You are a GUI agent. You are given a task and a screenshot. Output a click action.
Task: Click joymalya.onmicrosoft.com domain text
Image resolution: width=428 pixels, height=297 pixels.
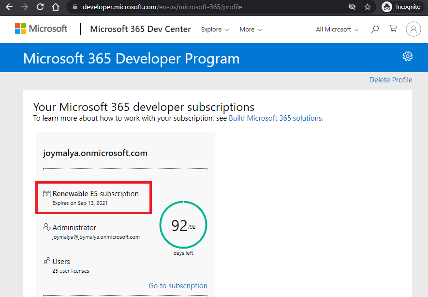pos(95,153)
